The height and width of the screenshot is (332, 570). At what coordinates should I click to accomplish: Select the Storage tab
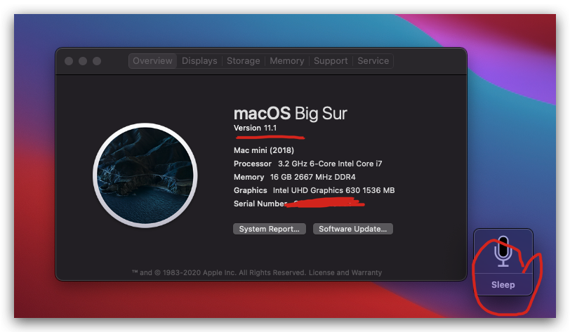tap(243, 61)
